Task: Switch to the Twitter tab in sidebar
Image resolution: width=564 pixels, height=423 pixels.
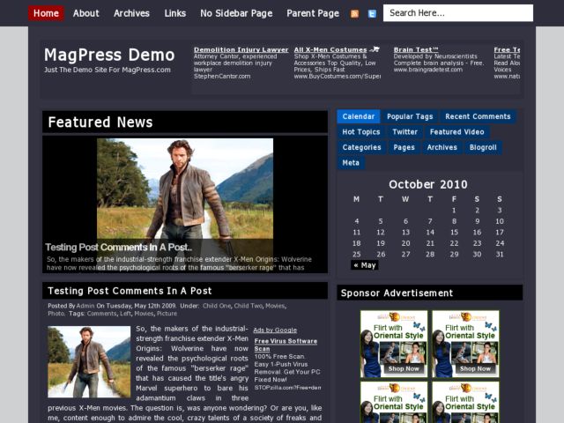Action: tap(405, 132)
